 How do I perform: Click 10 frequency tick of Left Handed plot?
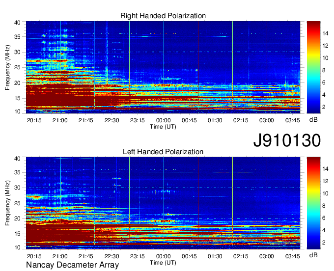pyautogui.click(x=18, y=247)
